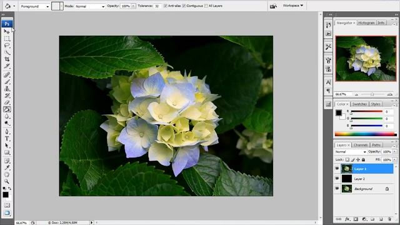Image resolution: width=400 pixels, height=225 pixels.
Task: Click the Photoshop Ps logo
Action: tap(7, 24)
